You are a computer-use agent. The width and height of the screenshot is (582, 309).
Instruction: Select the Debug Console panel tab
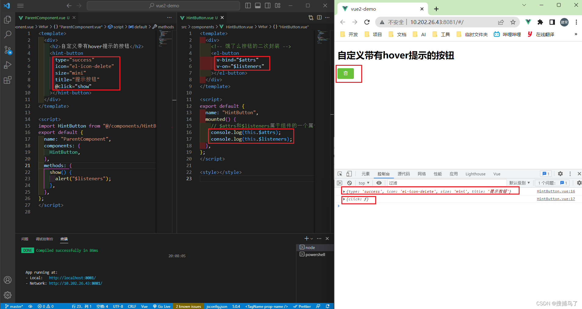pyautogui.click(x=44, y=239)
